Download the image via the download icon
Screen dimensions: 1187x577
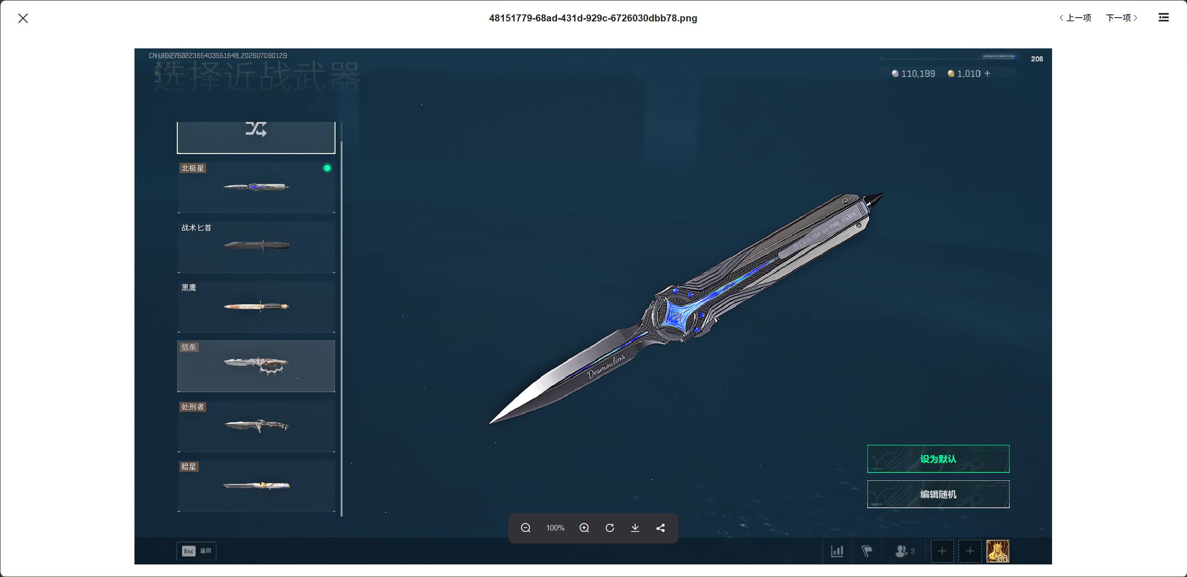click(635, 528)
